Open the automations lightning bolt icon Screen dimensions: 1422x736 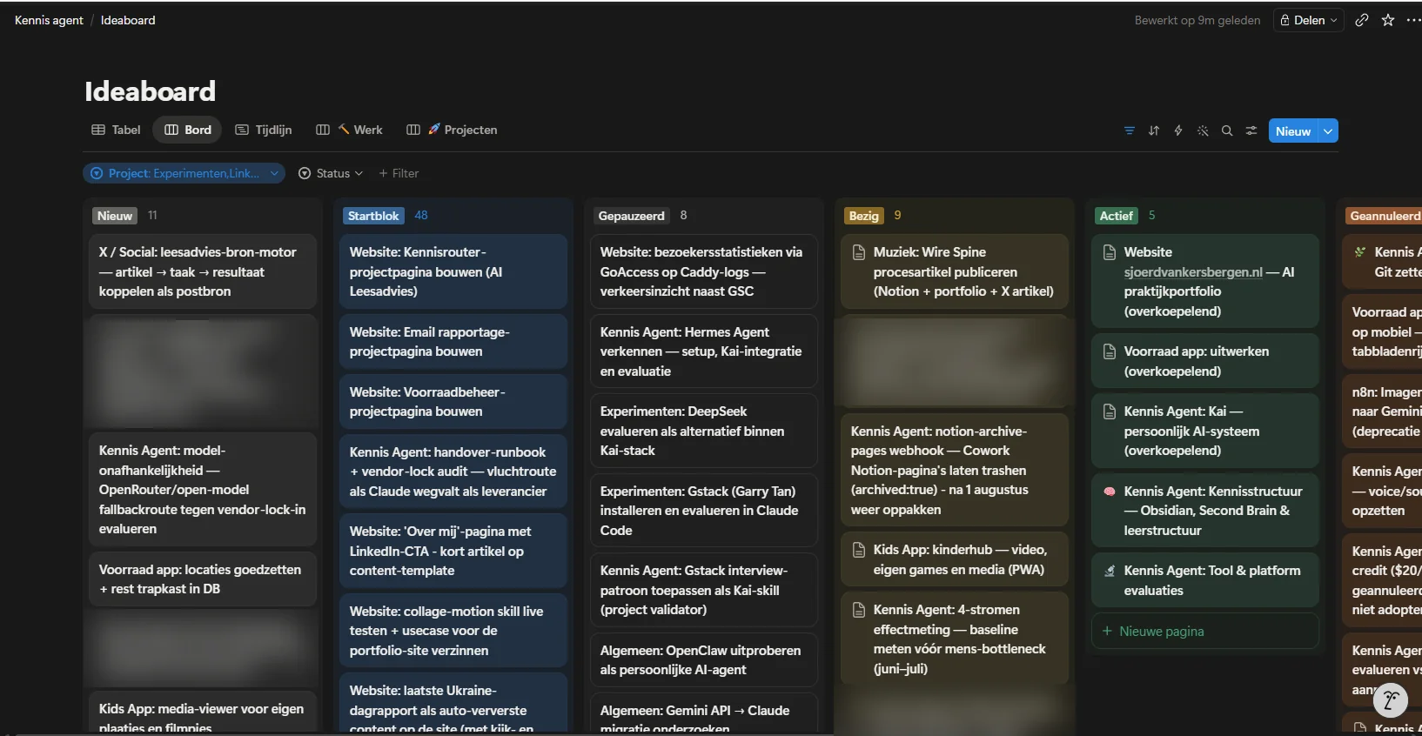click(1178, 130)
